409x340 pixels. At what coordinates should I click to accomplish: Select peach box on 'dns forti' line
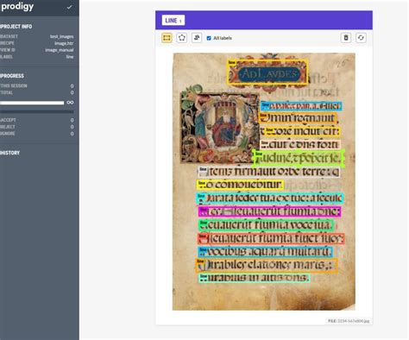(x=300, y=144)
